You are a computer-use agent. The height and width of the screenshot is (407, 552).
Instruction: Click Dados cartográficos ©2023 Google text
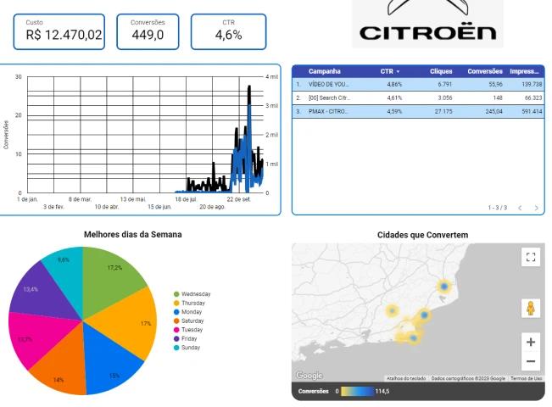tap(468, 378)
